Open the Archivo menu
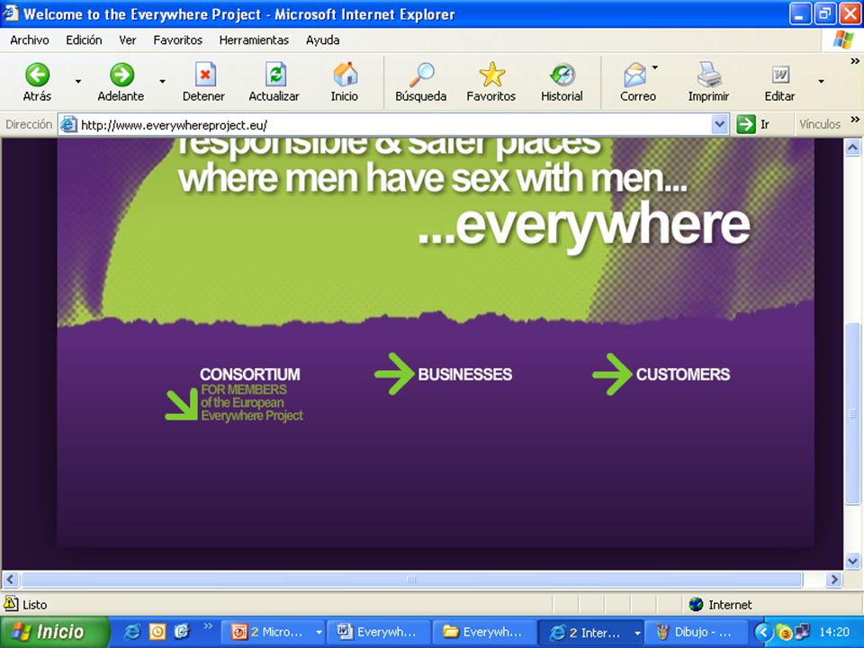This screenshot has width=864, height=648. click(x=29, y=40)
